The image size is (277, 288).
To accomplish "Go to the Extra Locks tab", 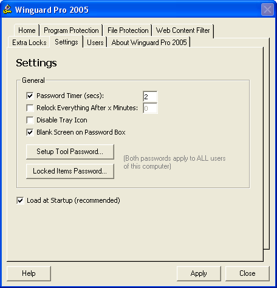I will (29, 43).
